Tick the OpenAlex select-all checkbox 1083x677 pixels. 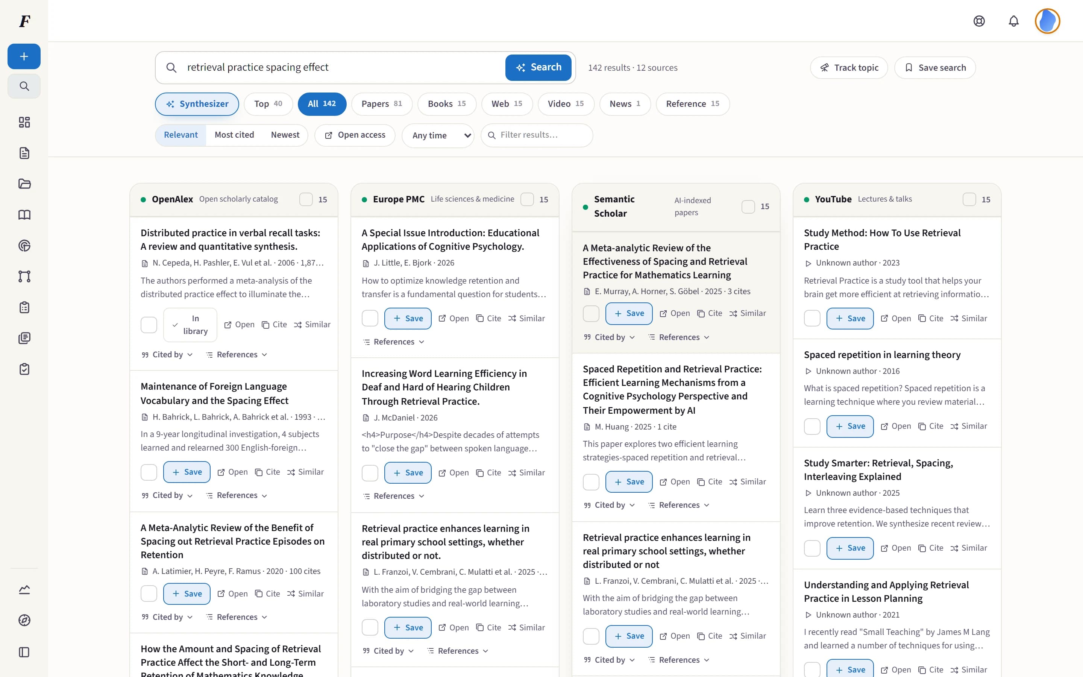click(306, 200)
